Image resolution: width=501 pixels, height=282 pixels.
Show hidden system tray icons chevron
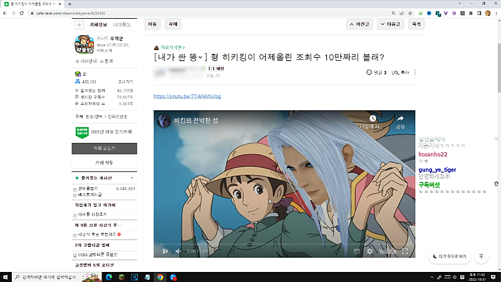pos(432,277)
